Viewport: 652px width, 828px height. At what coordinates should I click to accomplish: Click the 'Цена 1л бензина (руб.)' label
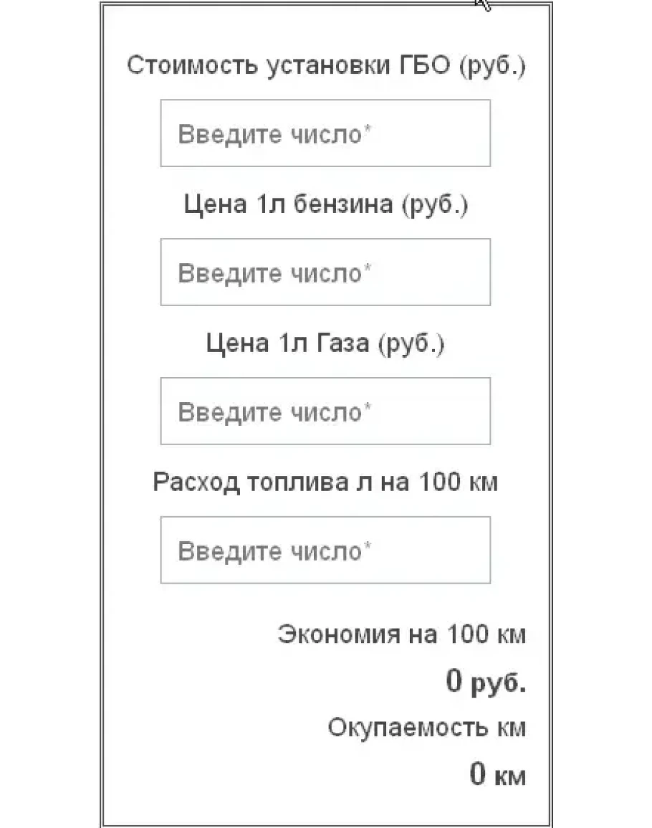pos(326,205)
